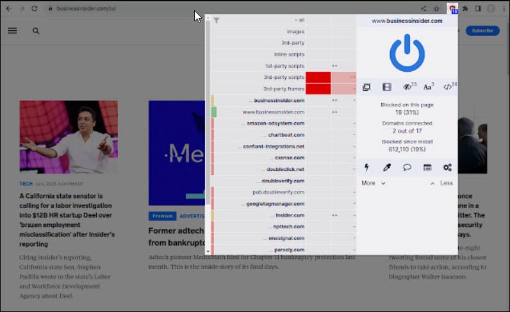This screenshot has height=312, width=510.
Task: Open the element picker eyedropper
Action: (387, 167)
